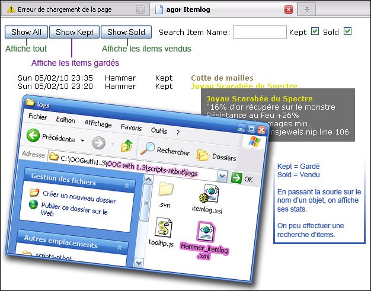The height and width of the screenshot is (291, 371).
Task: Select the Joyau Scarabée du Spectre item
Action: coord(244,86)
